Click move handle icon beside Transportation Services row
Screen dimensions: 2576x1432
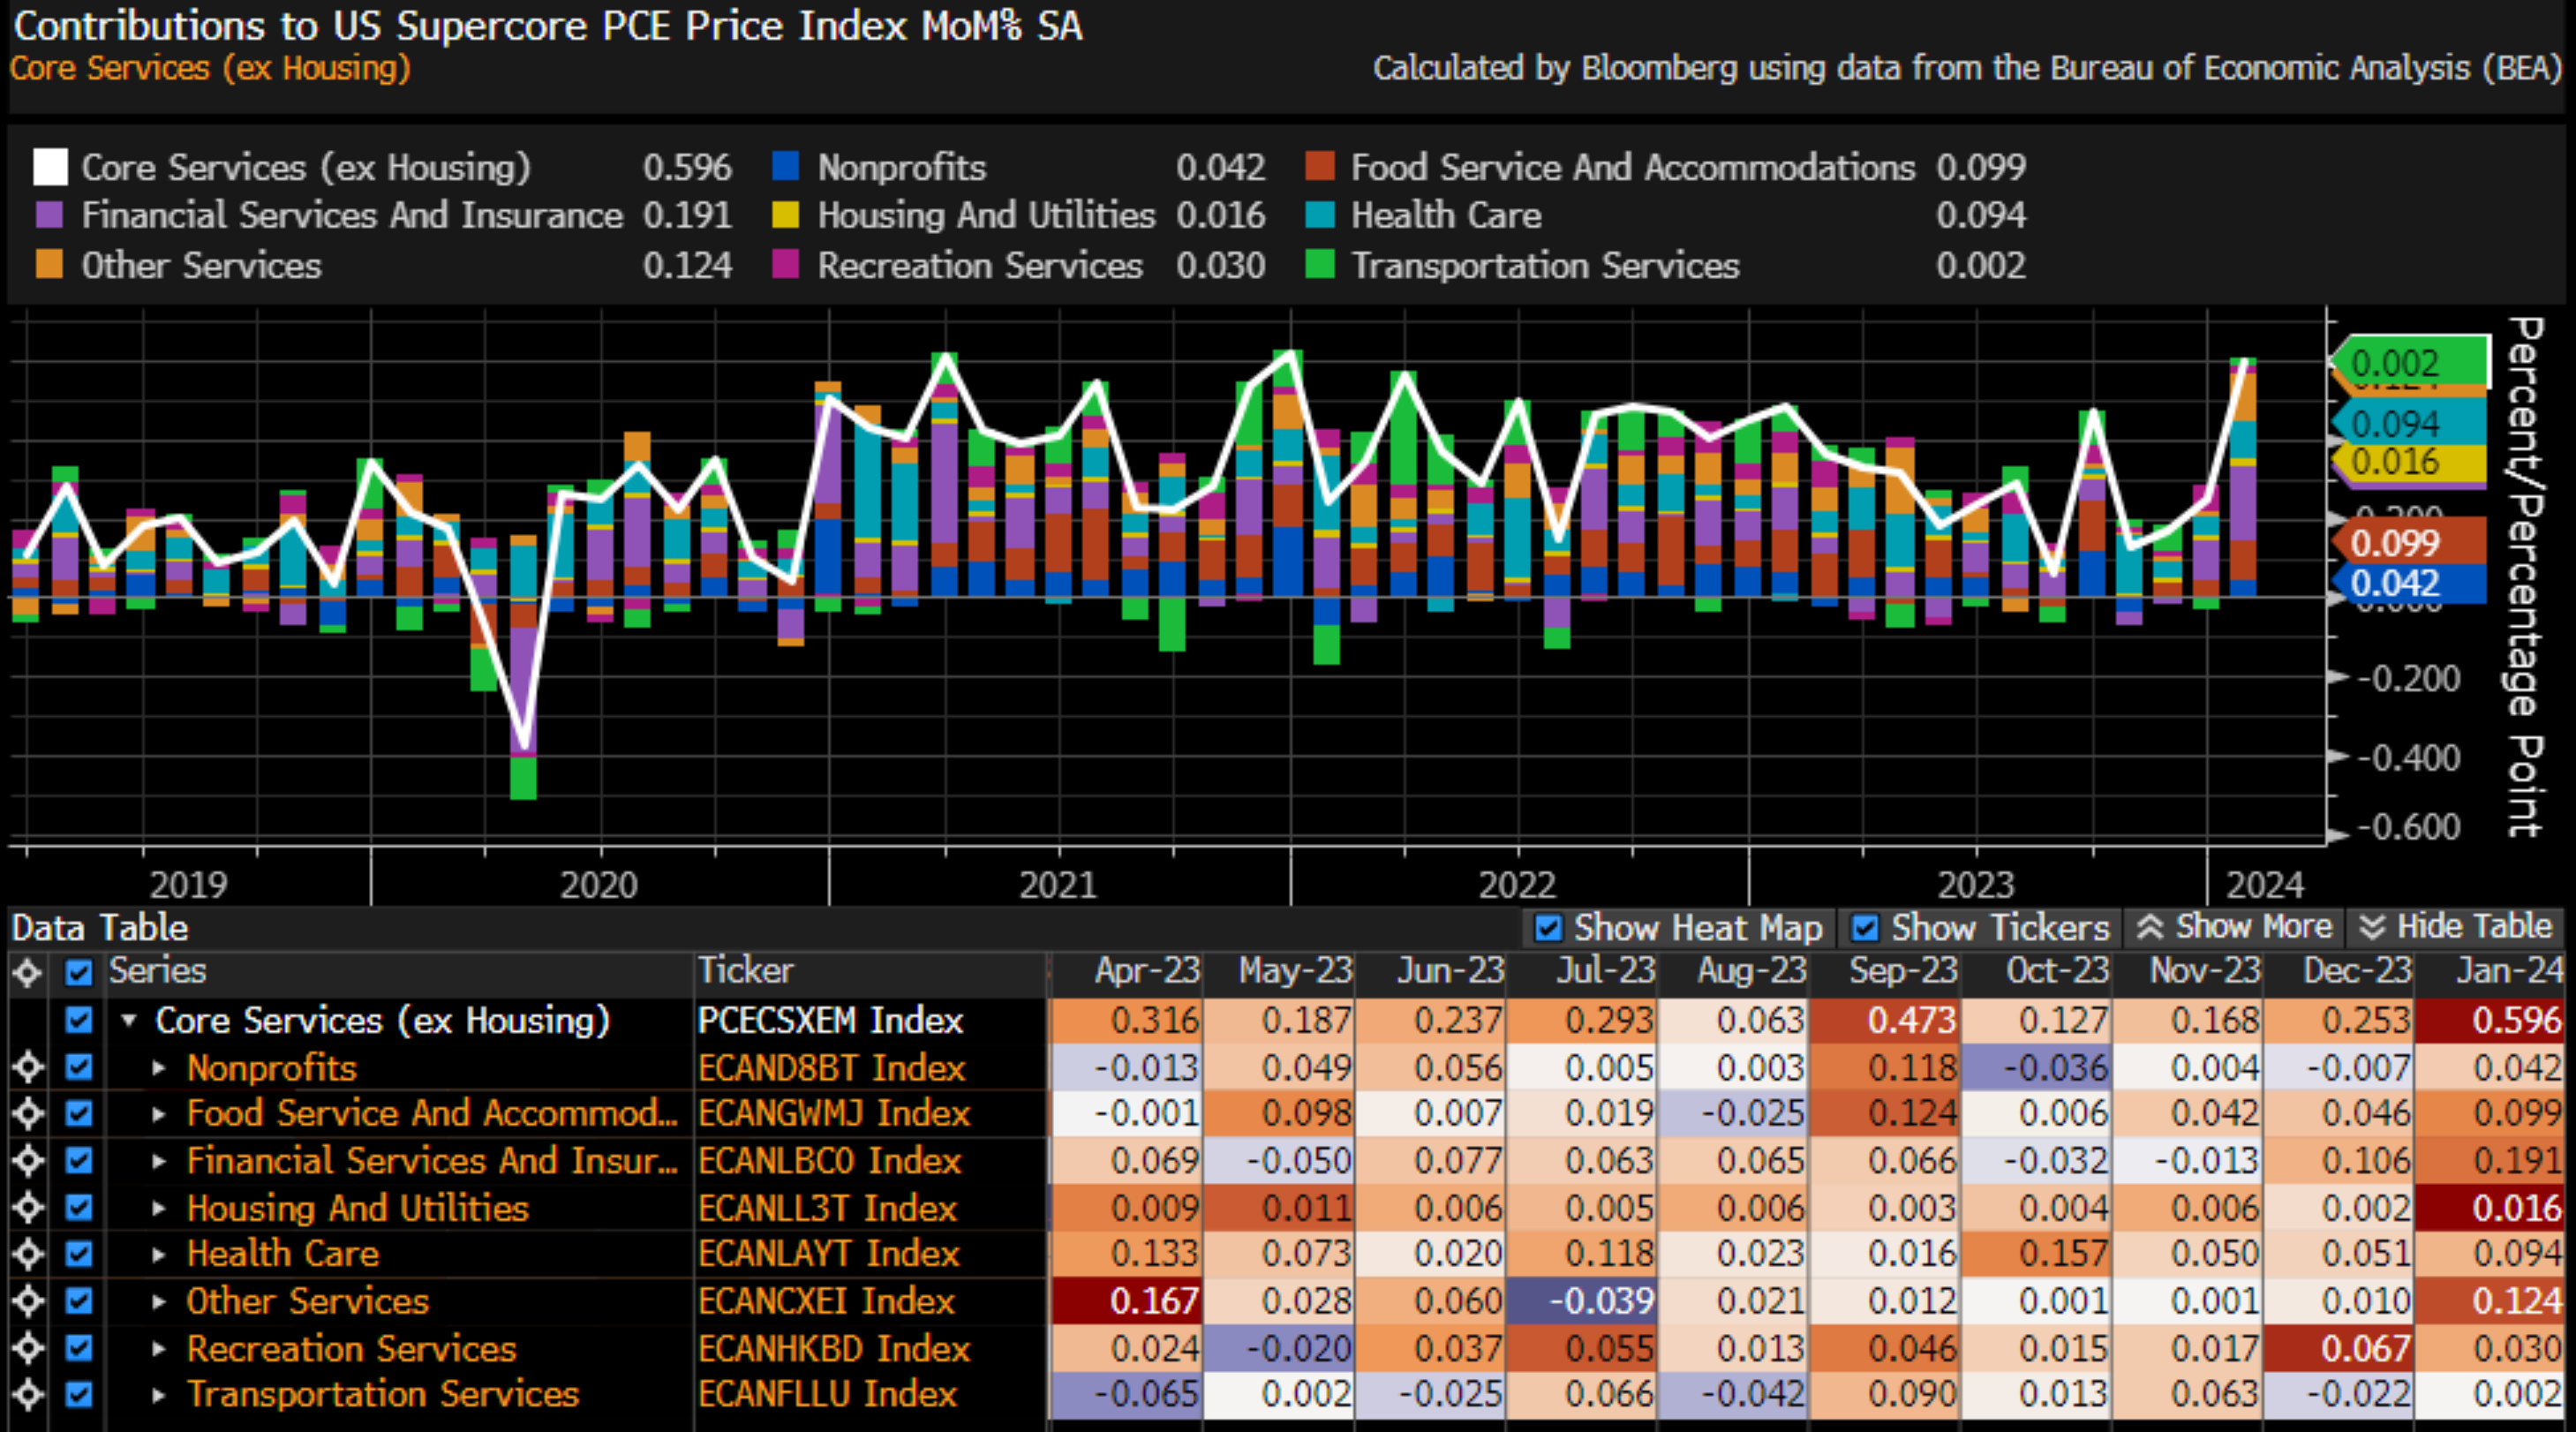click(x=28, y=1394)
